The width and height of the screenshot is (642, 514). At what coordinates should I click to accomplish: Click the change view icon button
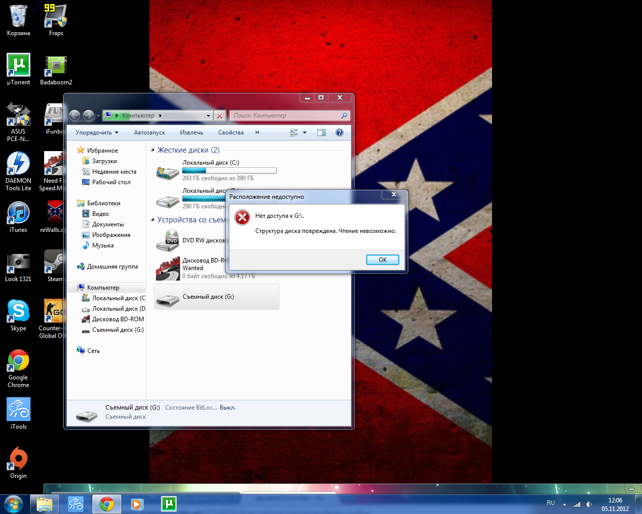click(x=294, y=133)
